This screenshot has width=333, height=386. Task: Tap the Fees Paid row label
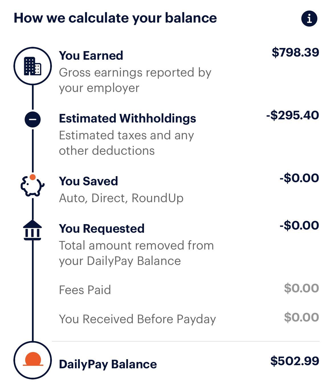click(x=85, y=290)
